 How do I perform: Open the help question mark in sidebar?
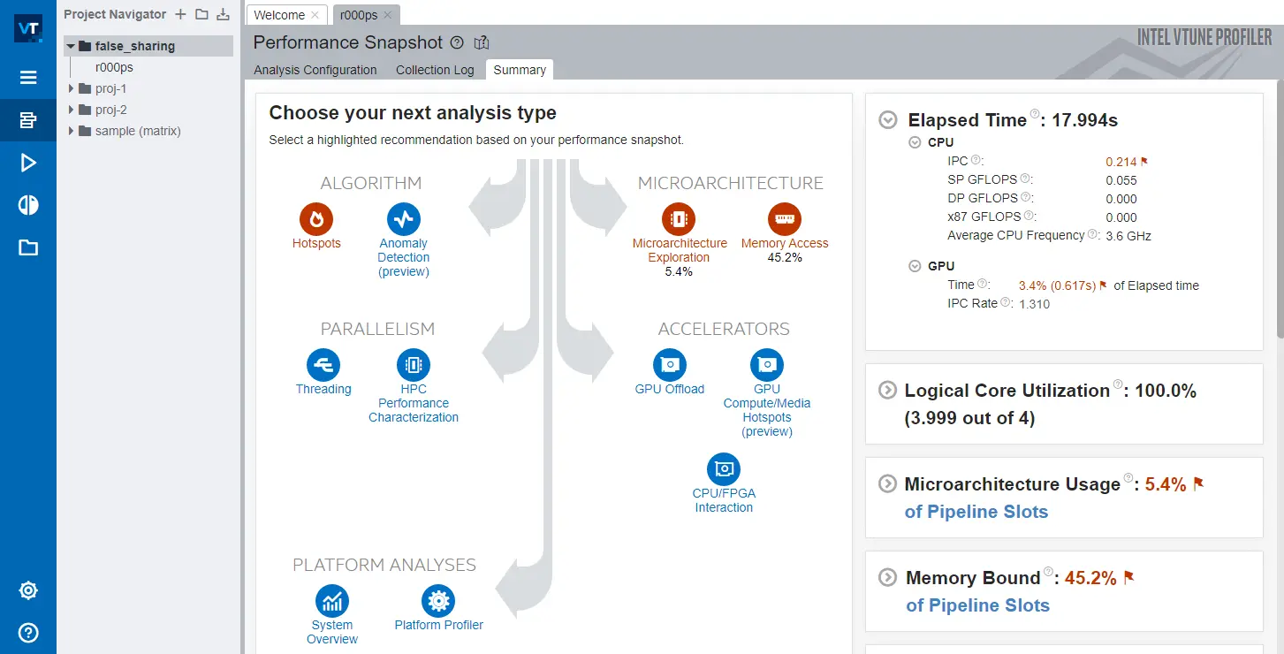[28, 633]
